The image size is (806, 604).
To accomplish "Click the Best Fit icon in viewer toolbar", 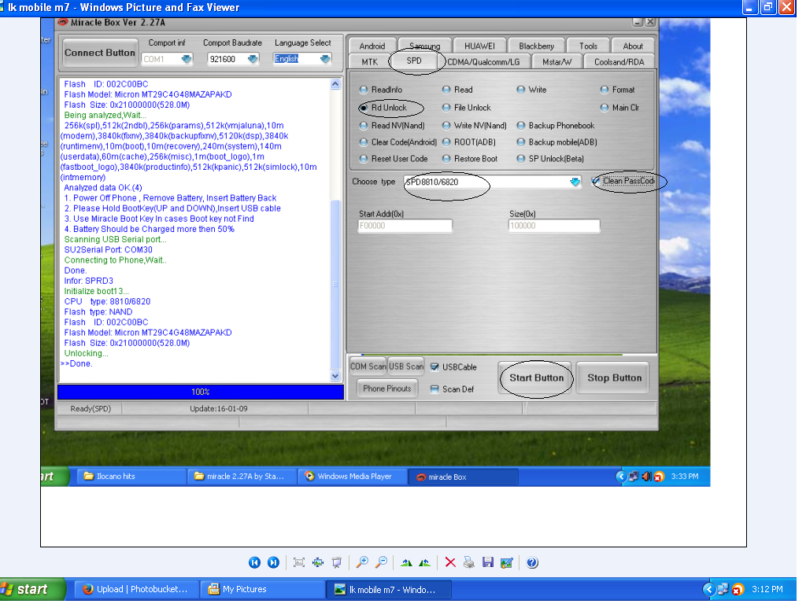I will pyautogui.click(x=298, y=562).
